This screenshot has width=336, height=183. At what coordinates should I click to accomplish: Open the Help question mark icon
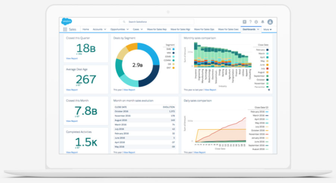point(250,22)
